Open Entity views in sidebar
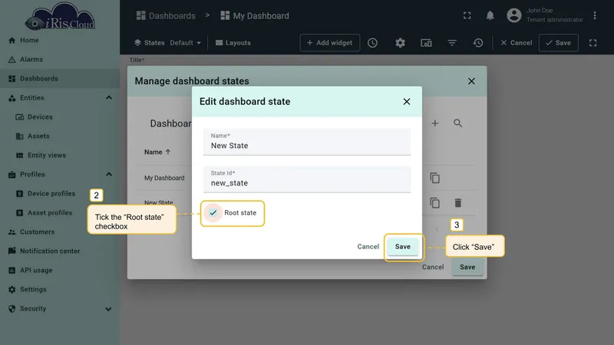614x345 pixels. coord(60,156)
